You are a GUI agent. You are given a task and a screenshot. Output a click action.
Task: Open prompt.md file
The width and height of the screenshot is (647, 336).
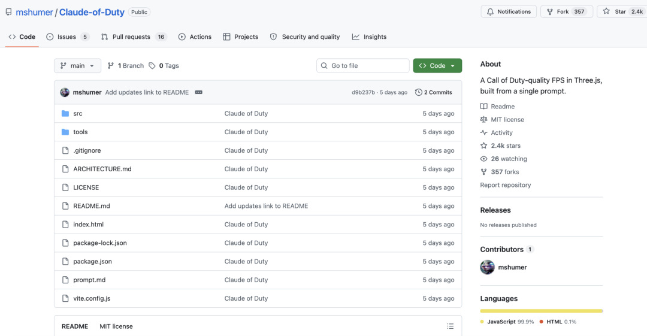pyautogui.click(x=89, y=280)
